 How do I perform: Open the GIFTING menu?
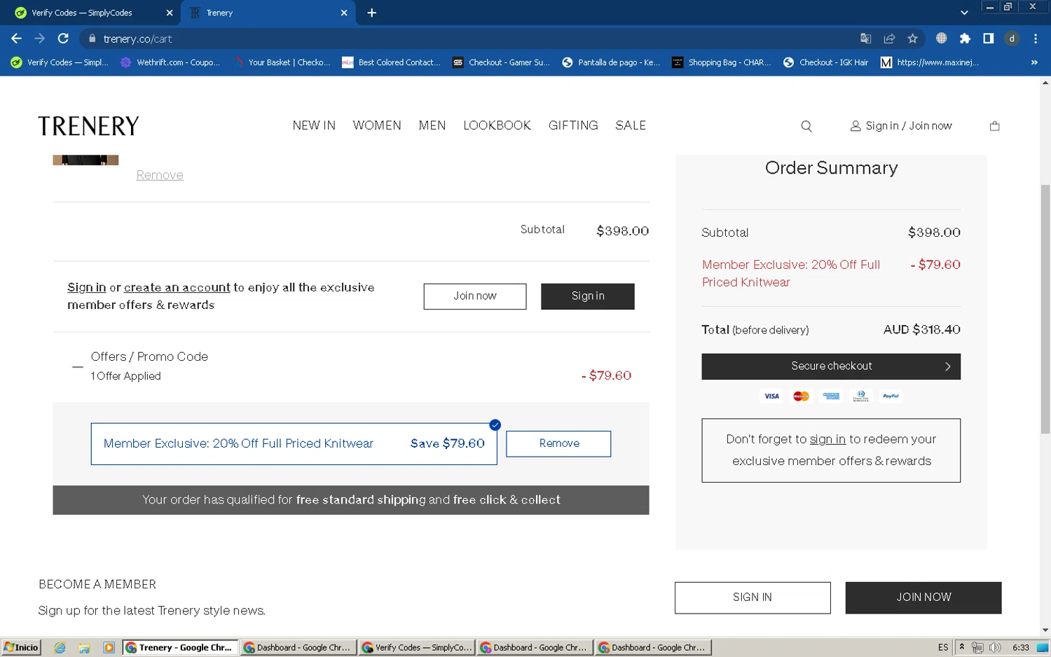tap(573, 125)
